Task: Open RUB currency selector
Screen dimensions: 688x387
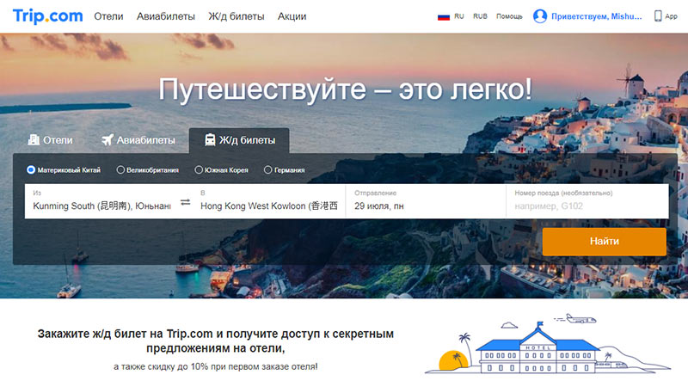Action: 480,16
